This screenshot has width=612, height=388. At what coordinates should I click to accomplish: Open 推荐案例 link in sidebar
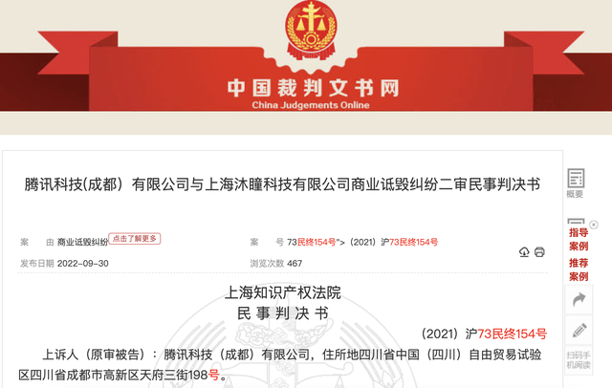point(579,269)
